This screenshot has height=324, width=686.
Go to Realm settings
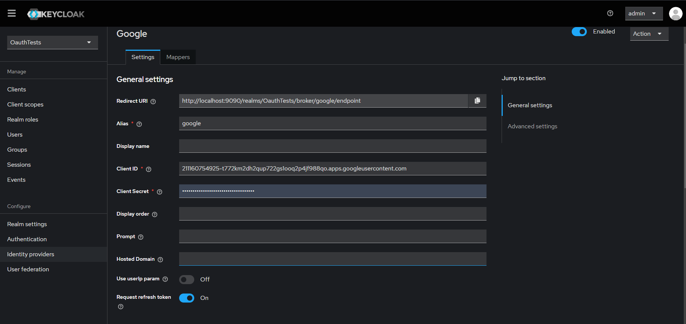[x=54, y=224]
